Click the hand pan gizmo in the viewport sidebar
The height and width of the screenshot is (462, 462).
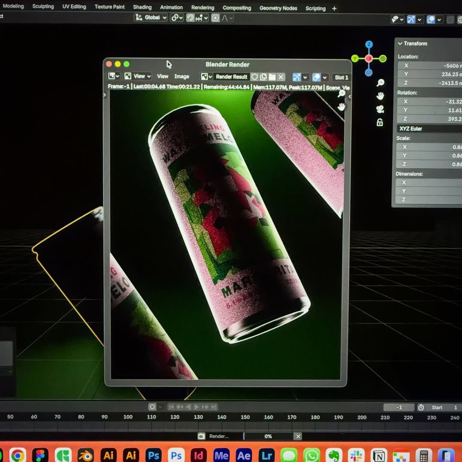(x=381, y=96)
